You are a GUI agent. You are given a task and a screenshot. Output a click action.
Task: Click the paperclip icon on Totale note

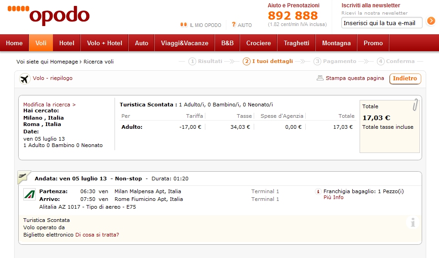[415, 105]
